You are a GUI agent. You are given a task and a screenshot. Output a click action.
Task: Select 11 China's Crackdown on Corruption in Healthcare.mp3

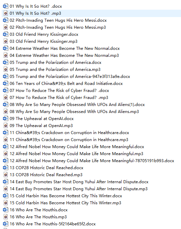pos(69,140)
